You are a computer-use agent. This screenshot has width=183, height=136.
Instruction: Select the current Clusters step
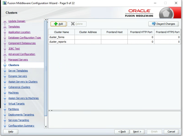[x=14, y=65]
